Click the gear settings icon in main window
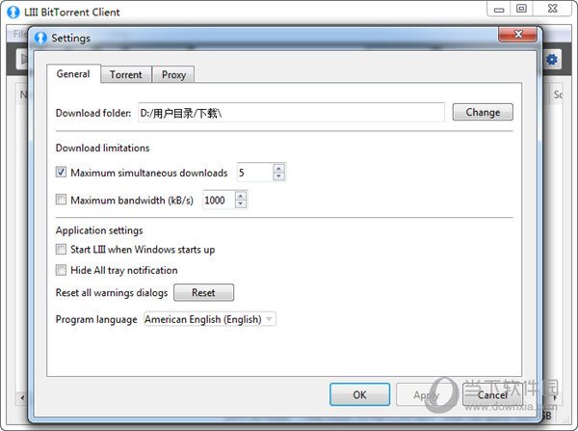The width and height of the screenshot is (578, 431). 551,60
